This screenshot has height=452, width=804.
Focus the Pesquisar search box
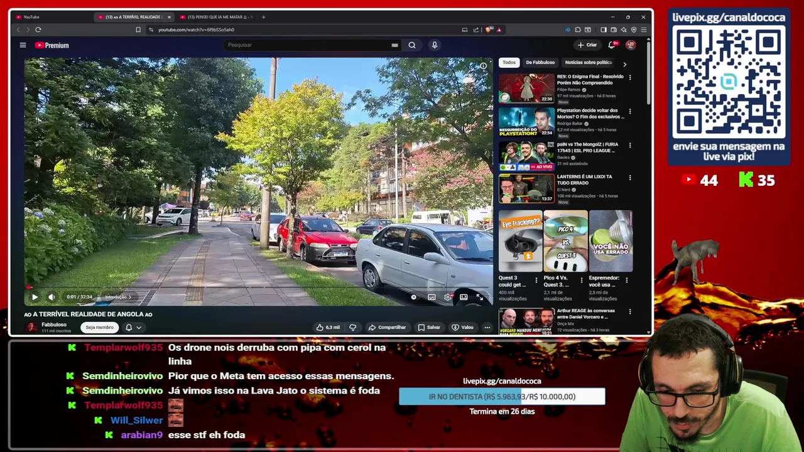pyautogui.click(x=308, y=45)
